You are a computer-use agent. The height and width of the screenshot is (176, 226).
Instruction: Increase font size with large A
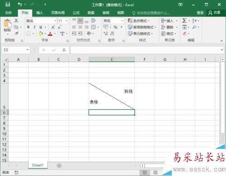53,27
